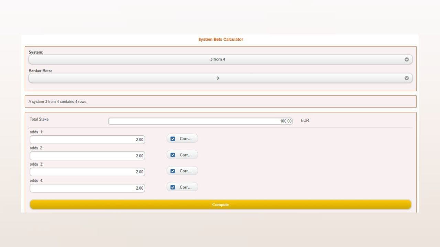
Task: Select the System Bets Calculator heading
Action: pos(220,39)
